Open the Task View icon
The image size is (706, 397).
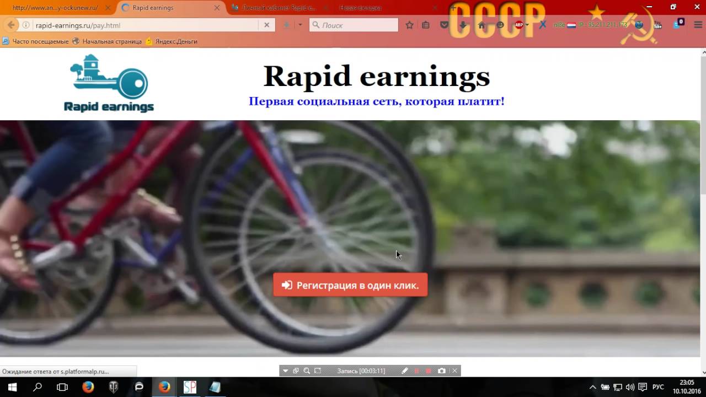click(62, 387)
